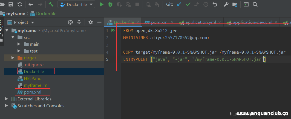Image resolution: width=291 pixels, height=119 pixels.
Task: Expand the main folder
Action: tap(19, 44)
